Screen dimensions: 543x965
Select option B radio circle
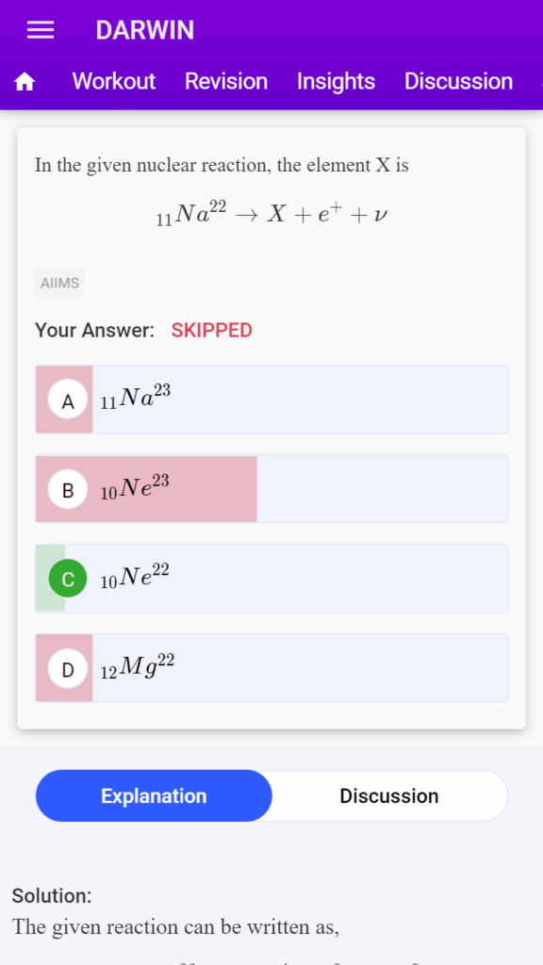[68, 490]
